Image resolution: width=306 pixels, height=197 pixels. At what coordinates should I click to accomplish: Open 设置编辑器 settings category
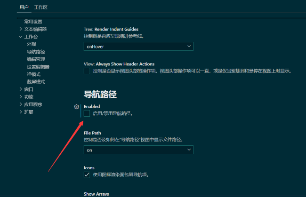[x=38, y=67]
